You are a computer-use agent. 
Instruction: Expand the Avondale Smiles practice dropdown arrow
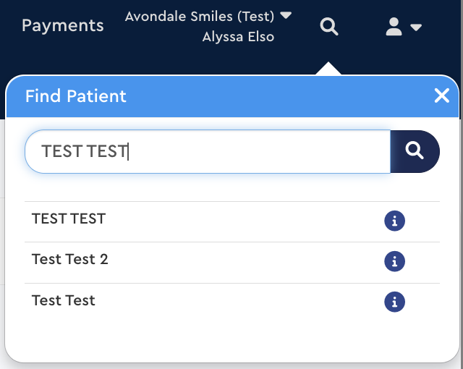(x=286, y=15)
